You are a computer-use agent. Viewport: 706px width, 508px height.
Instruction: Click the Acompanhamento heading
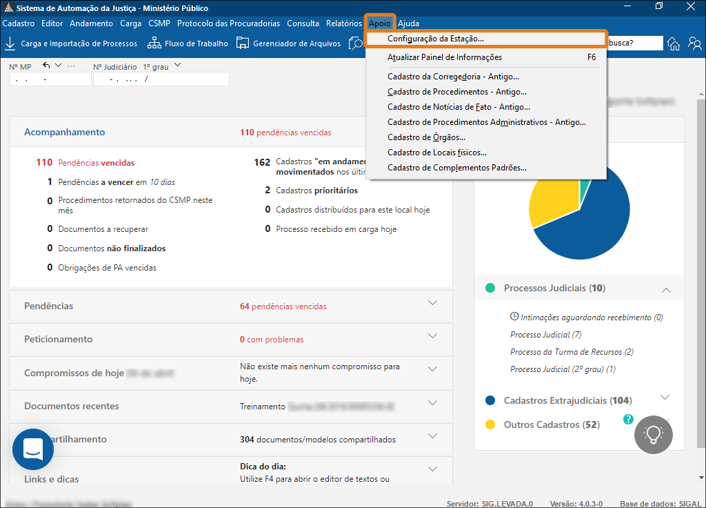[x=64, y=132]
